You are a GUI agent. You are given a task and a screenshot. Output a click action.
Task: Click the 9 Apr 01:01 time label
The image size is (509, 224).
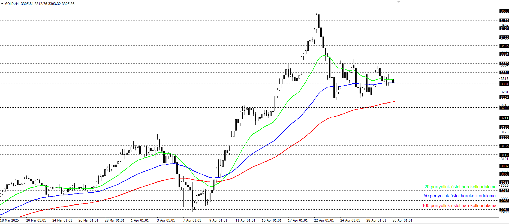(218, 220)
